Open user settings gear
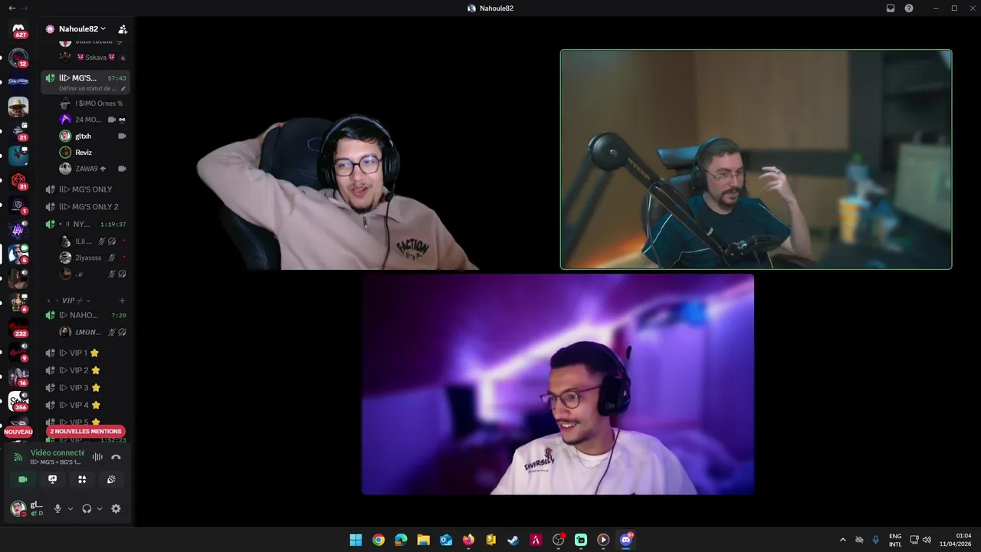Image resolution: width=981 pixels, height=552 pixels. [x=116, y=508]
